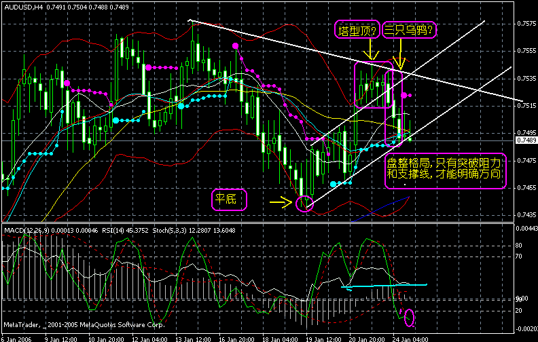Select the 70 level on indicator scale
538x342 pixels.
coord(518,256)
